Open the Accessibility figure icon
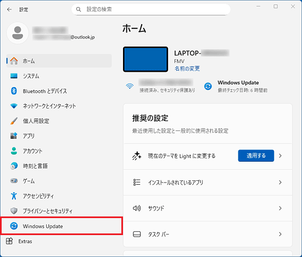 (x=14, y=196)
